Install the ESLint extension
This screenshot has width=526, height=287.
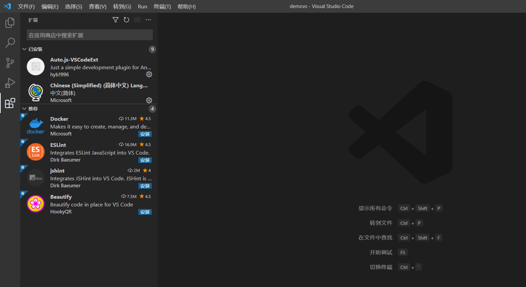[x=145, y=160]
